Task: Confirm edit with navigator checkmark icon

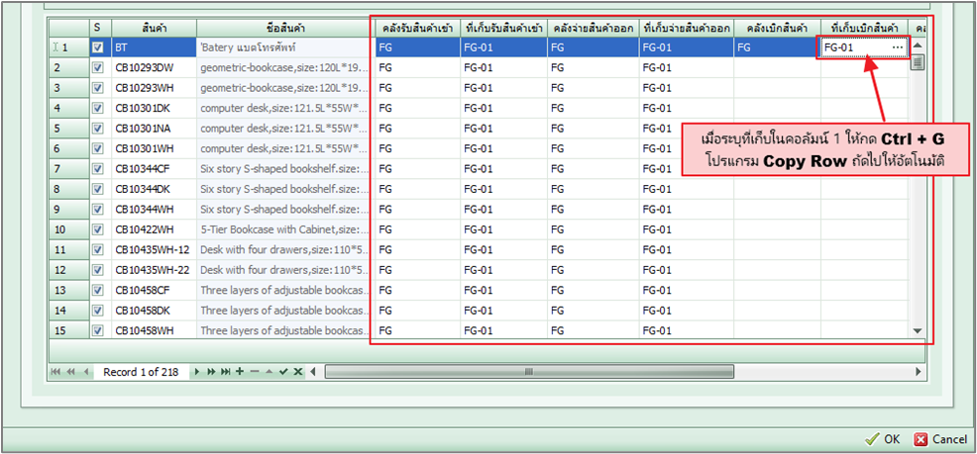Action: tap(283, 372)
